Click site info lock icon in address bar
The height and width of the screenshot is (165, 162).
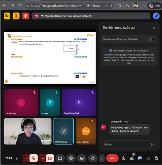(x=27, y=6)
